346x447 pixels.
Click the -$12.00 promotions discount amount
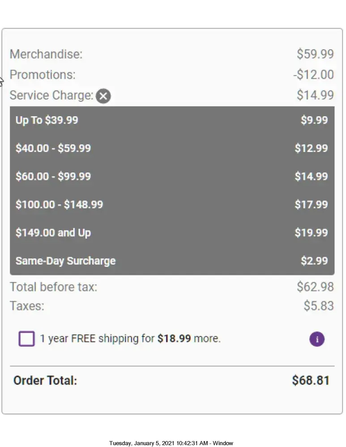point(313,75)
